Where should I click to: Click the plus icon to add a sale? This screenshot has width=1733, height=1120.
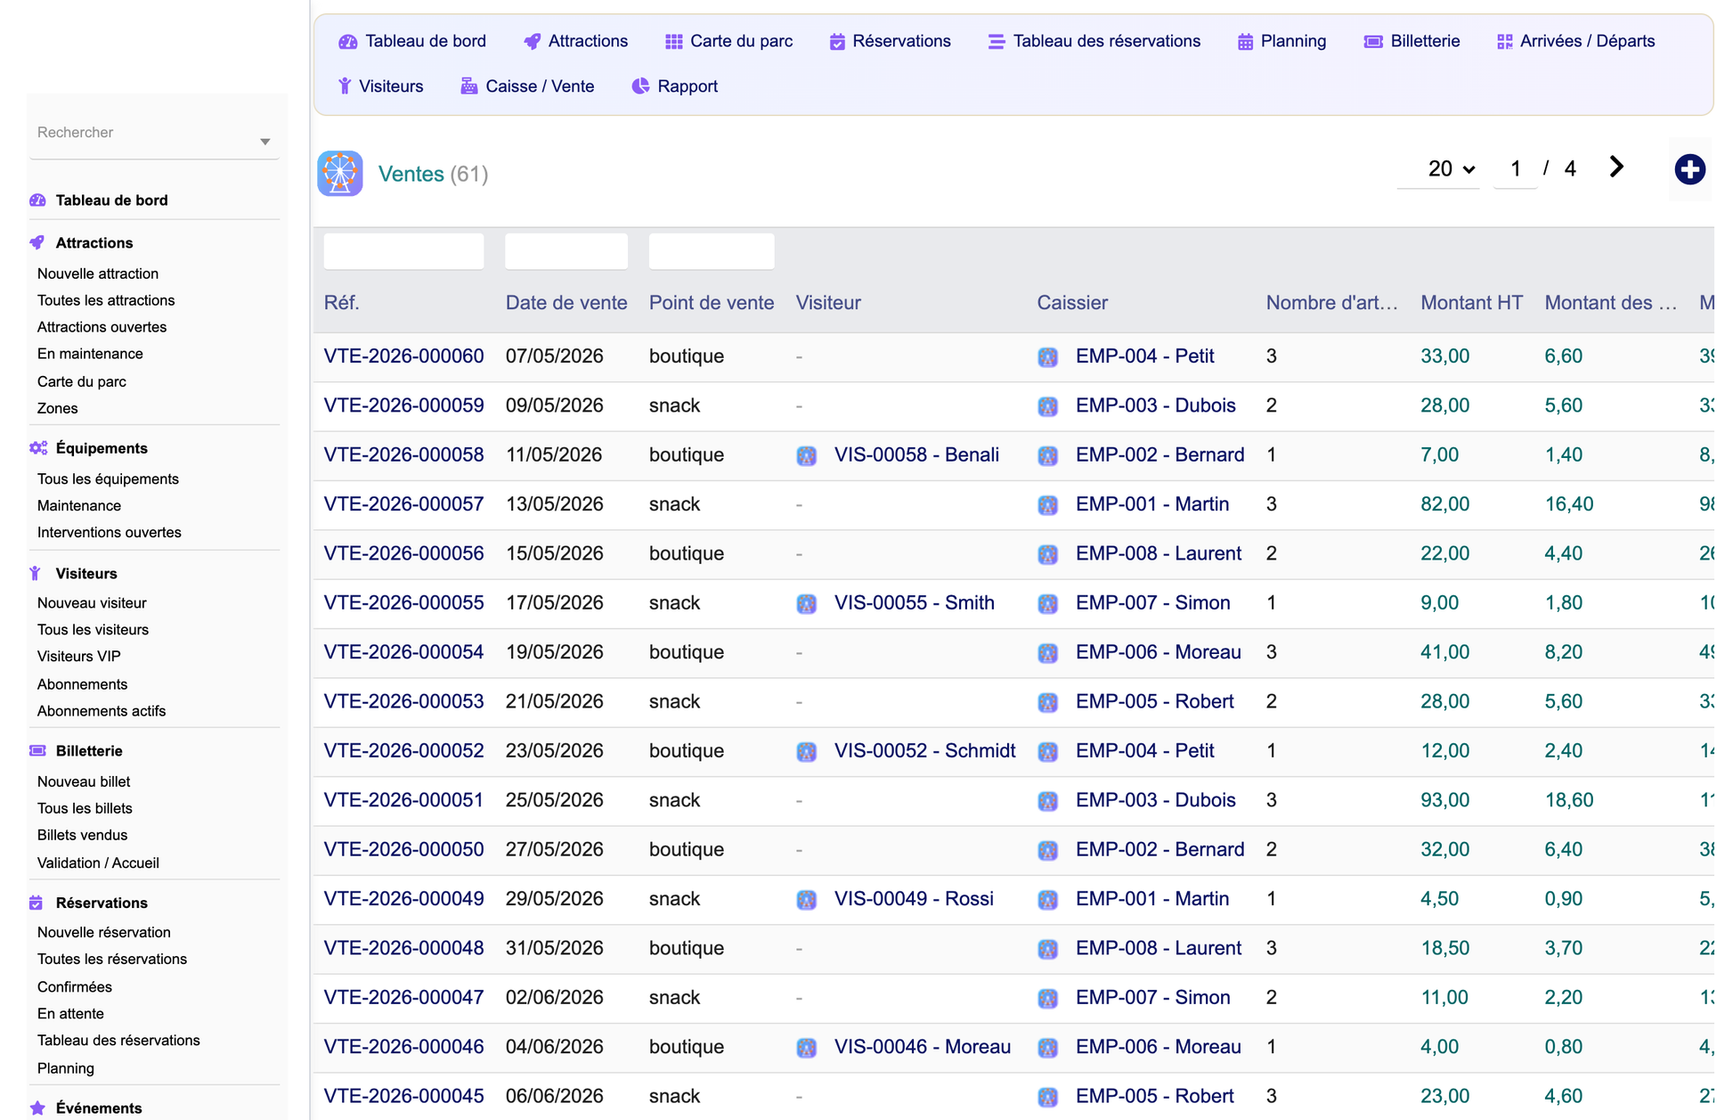(x=1689, y=169)
